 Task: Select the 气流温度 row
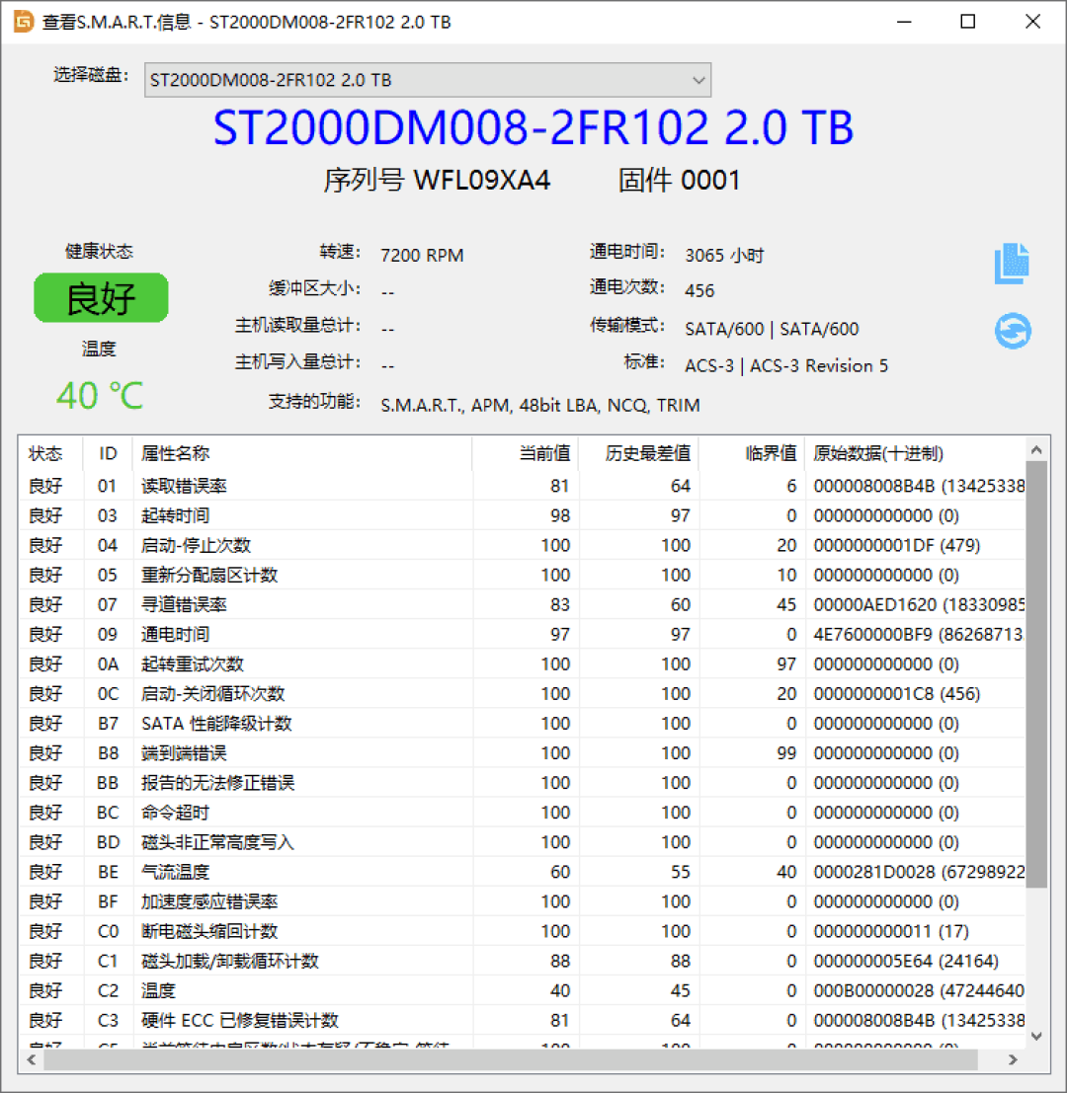point(523,872)
